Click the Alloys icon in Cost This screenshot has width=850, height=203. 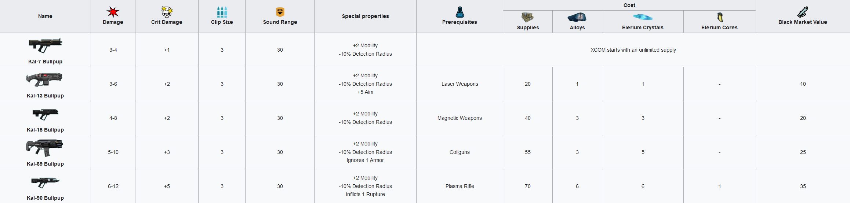point(577,17)
